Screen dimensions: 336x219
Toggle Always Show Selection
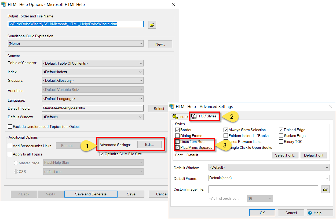pyautogui.click(x=226, y=130)
